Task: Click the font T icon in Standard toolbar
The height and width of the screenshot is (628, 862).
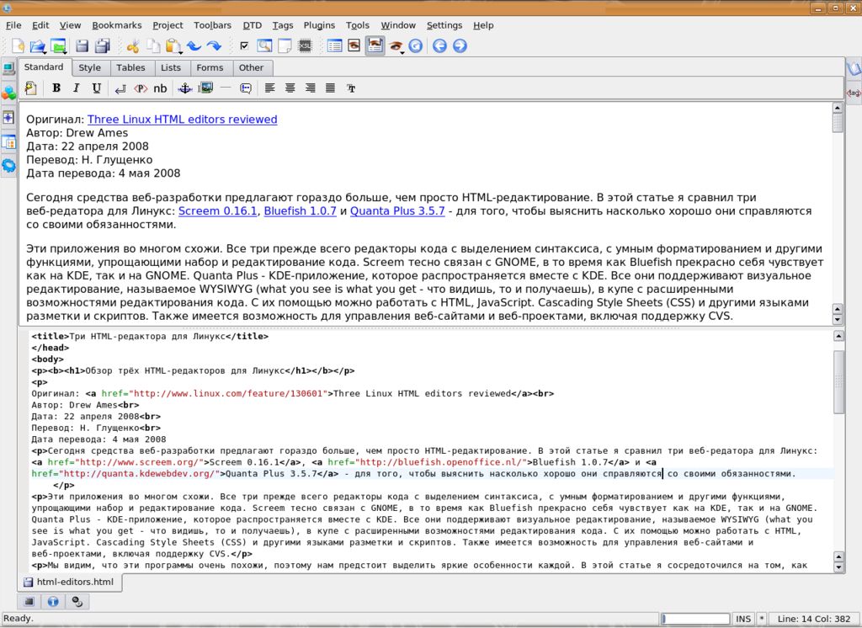Action: [351, 88]
